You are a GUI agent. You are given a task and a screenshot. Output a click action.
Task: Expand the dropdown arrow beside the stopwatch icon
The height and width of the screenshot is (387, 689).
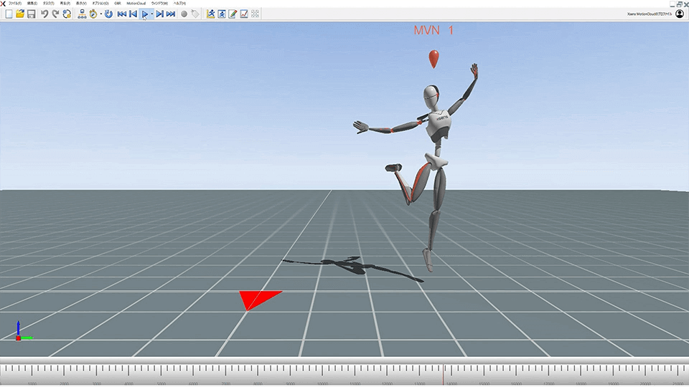[100, 14]
